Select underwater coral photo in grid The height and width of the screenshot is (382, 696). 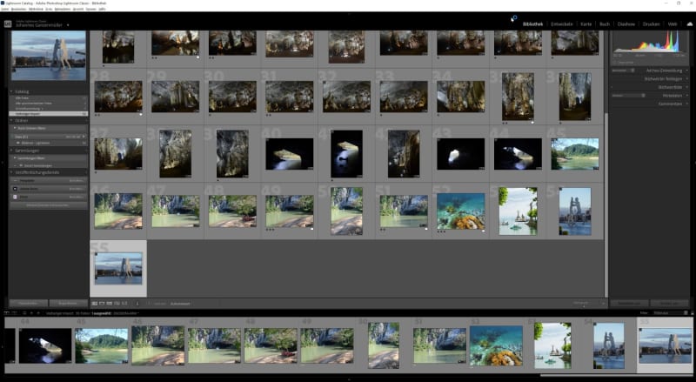click(x=461, y=211)
